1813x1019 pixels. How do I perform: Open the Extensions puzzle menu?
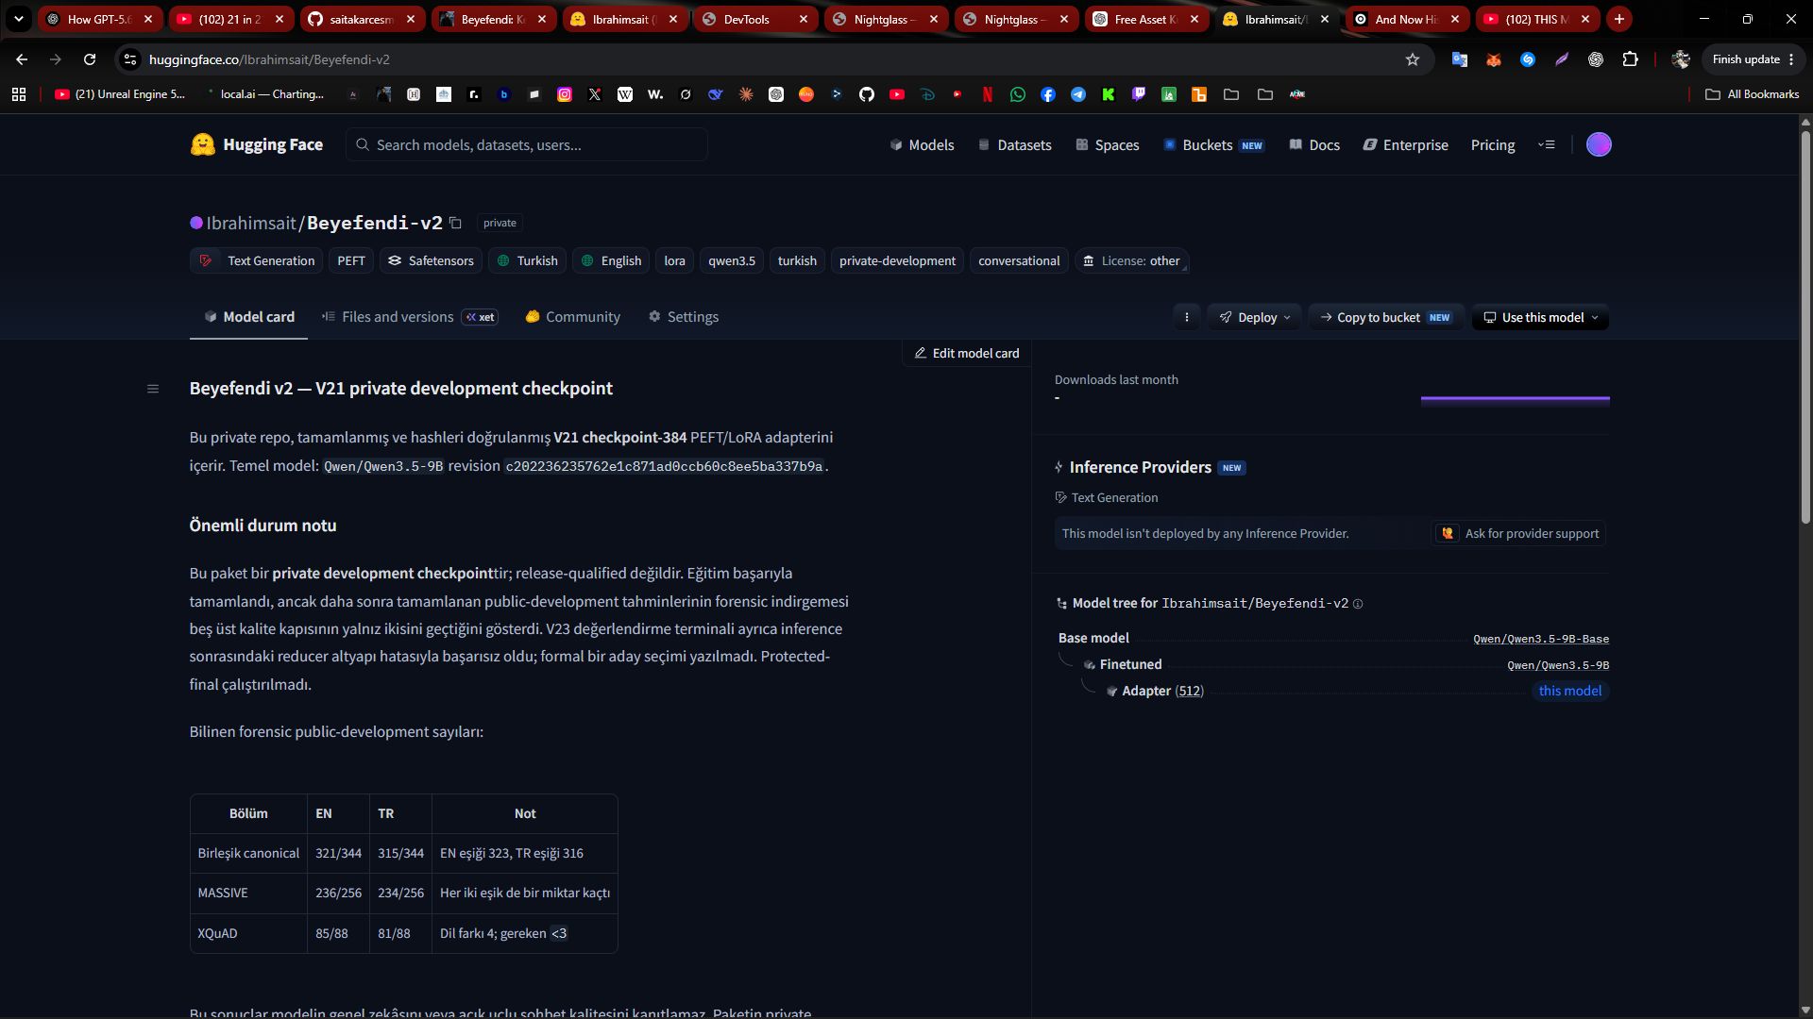[x=1630, y=59]
